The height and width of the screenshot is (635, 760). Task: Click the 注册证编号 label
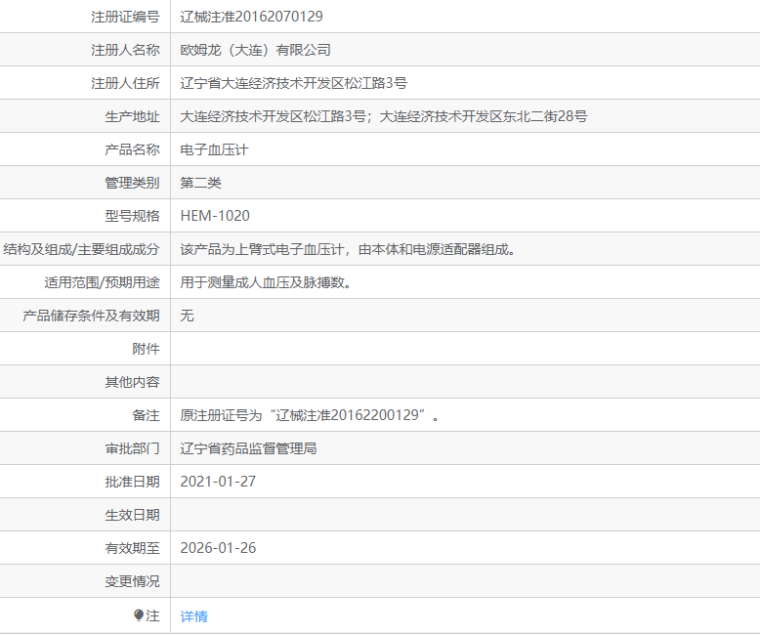126,17
